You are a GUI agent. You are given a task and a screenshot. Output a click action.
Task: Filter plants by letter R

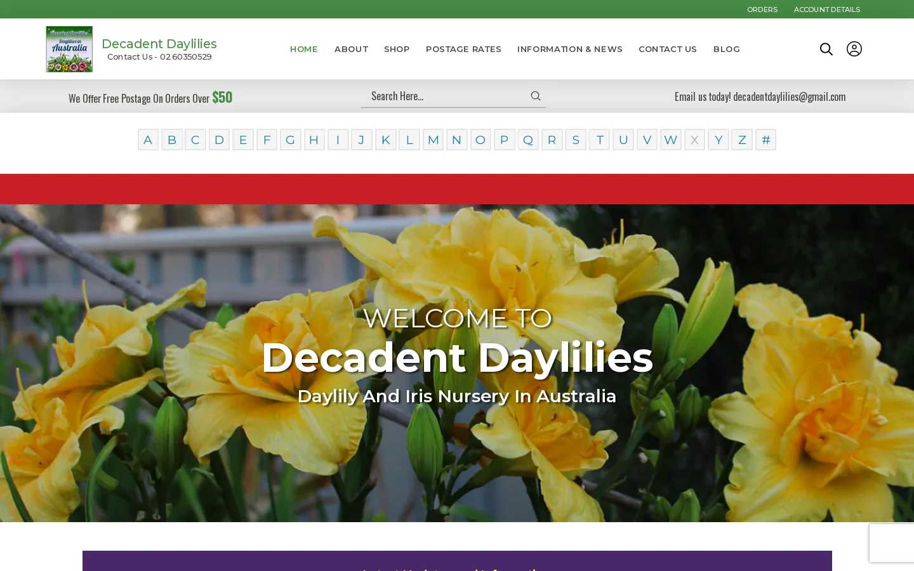click(552, 140)
